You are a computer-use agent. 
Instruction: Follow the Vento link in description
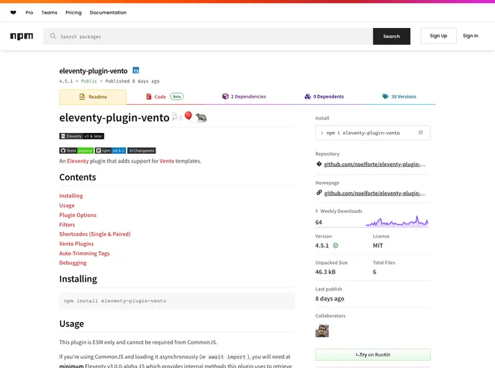pyautogui.click(x=167, y=161)
